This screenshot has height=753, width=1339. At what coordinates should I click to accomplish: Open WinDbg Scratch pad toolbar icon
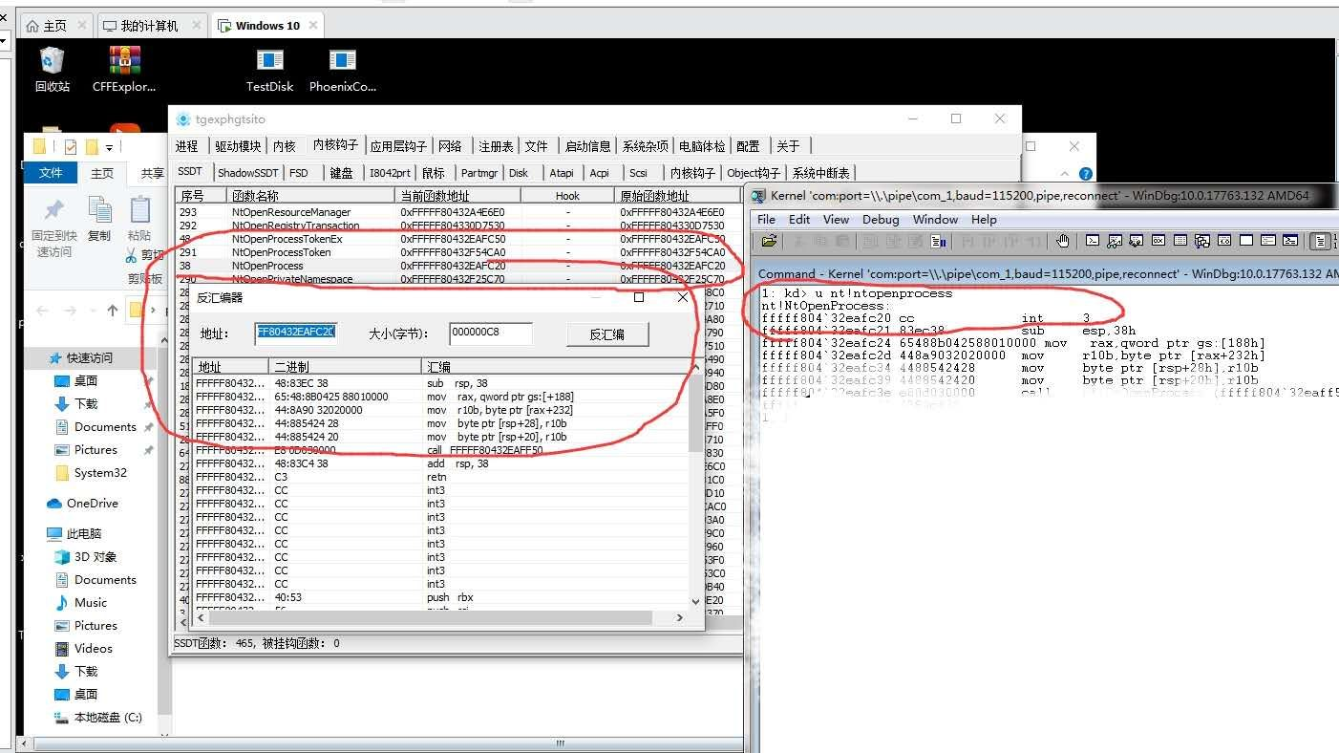1245,241
